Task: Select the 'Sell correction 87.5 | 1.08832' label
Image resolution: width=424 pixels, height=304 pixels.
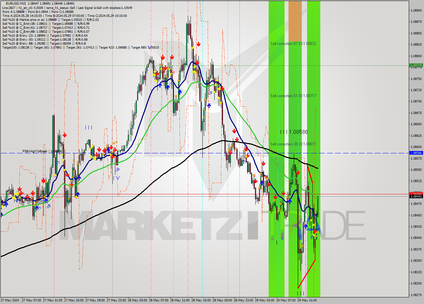Action: pyautogui.click(x=293, y=43)
